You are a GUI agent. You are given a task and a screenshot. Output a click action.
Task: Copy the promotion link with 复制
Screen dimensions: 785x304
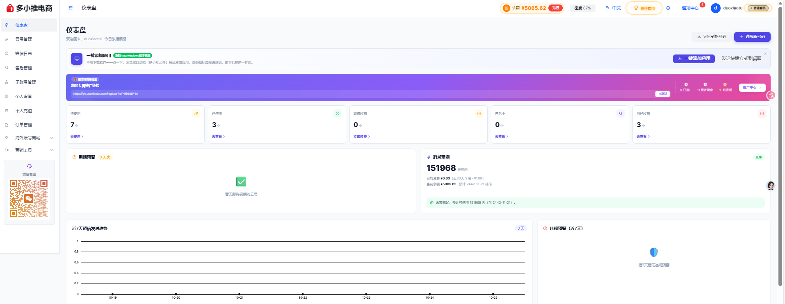point(662,94)
